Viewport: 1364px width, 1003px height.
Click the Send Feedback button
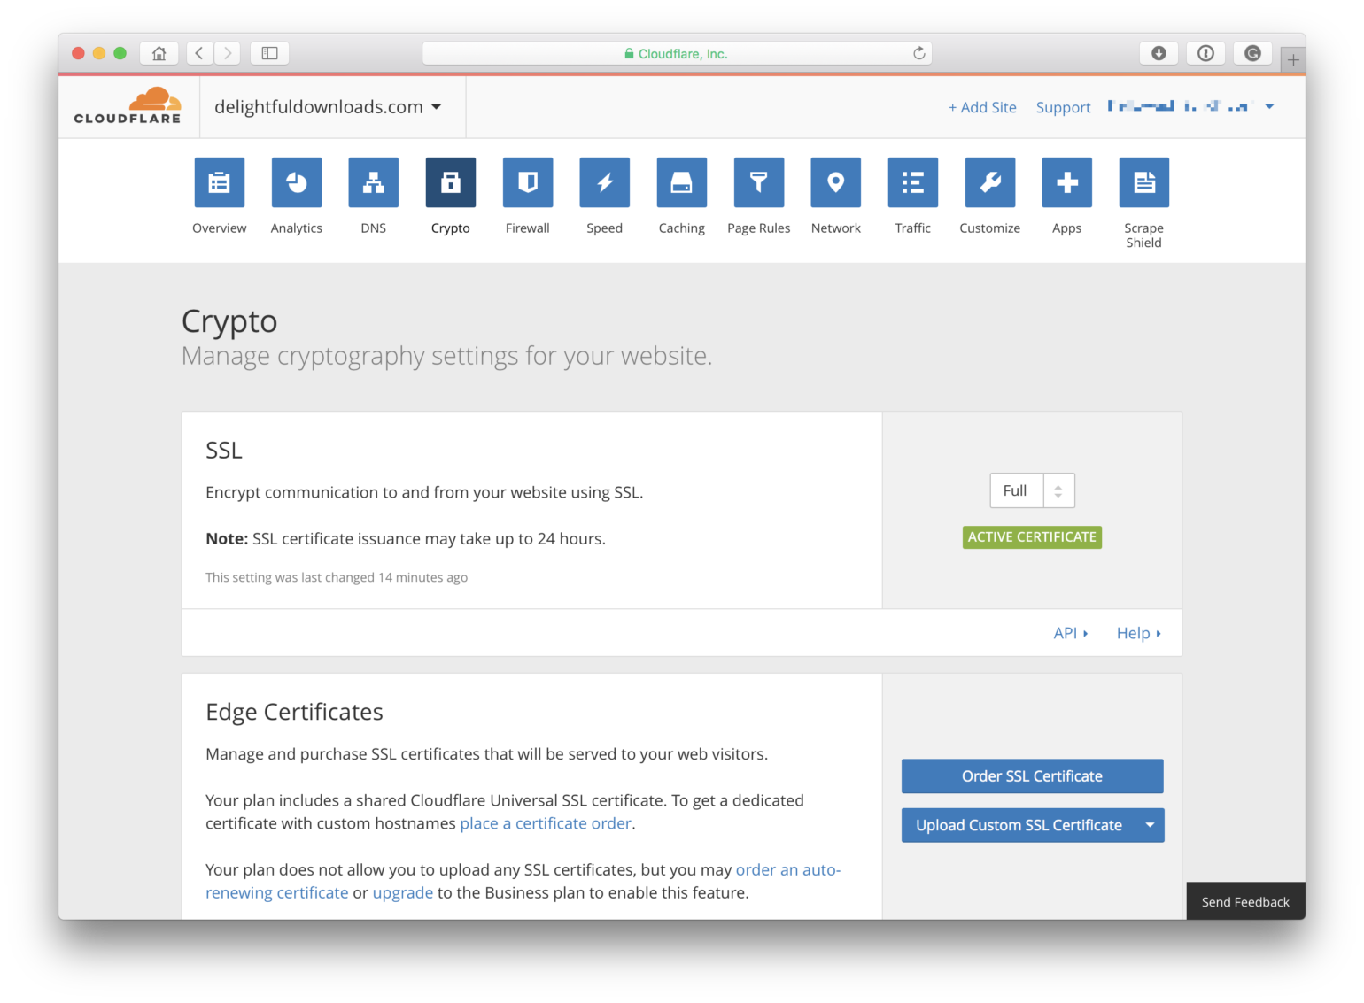1245,901
